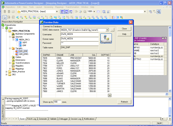Switch to the Session Log tab
Screen dimensions: 173x126
[76, 119]
